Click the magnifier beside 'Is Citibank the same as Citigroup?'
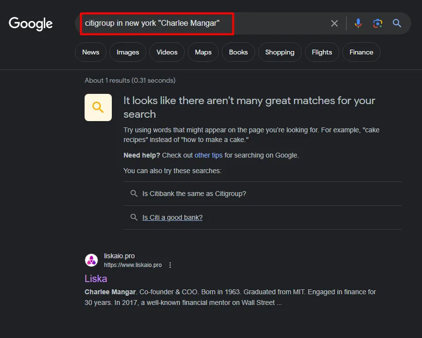This screenshot has width=422, height=338. (x=134, y=194)
